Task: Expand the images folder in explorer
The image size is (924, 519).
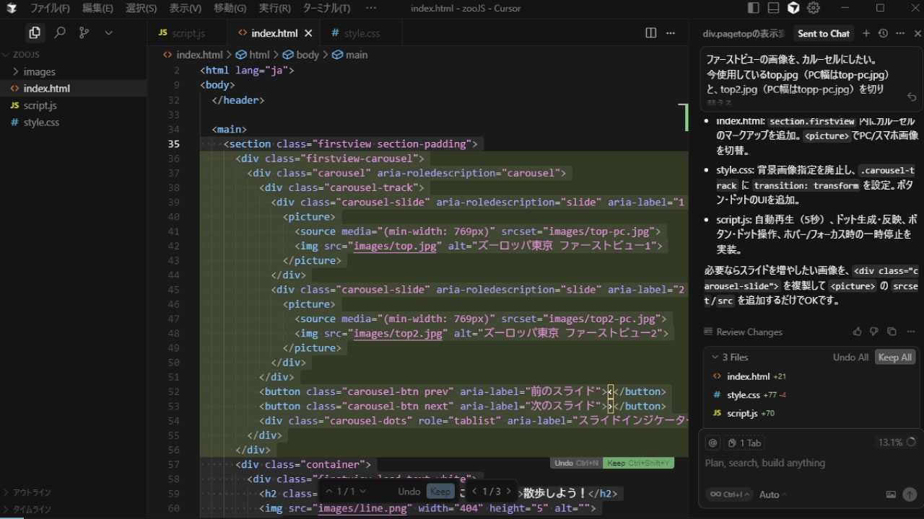Action: point(74,71)
